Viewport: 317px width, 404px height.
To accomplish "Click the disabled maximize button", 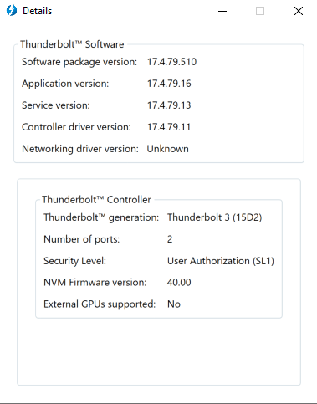I will [x=260, y=11].
